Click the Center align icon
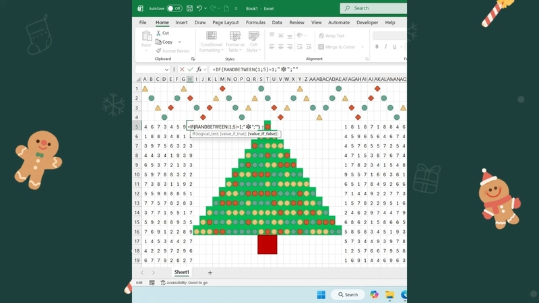 click(281, 46)
